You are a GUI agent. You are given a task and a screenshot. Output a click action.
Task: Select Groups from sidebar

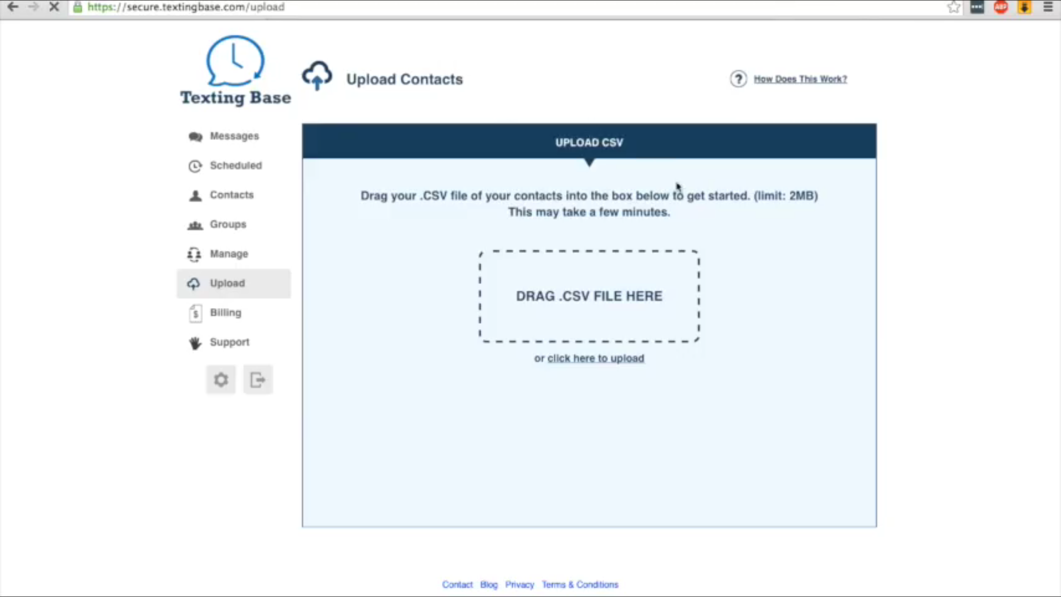point(228,224)
